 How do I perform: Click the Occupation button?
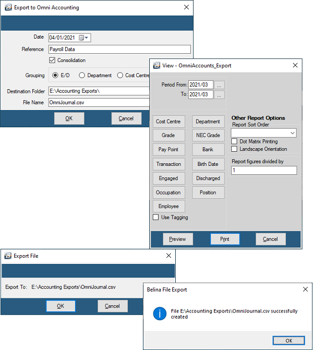pos(169,192)
